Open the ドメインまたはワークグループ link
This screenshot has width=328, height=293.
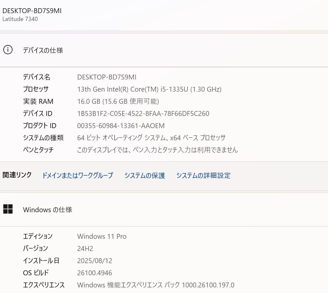click(77, 175)
